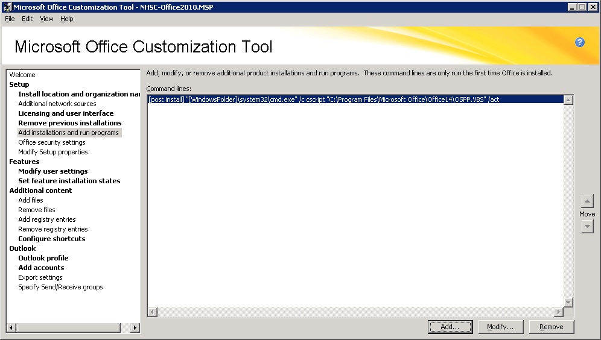Select Modify Setup properties in sidebar
This screenshot has width=601, height=340.
53,152
